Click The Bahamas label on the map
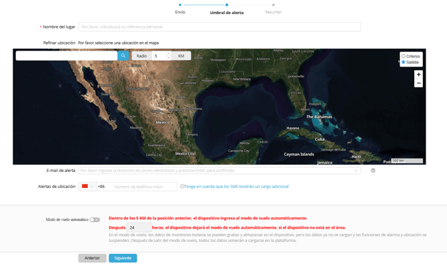Screen dimensions: 447x266 pos(319,117)
